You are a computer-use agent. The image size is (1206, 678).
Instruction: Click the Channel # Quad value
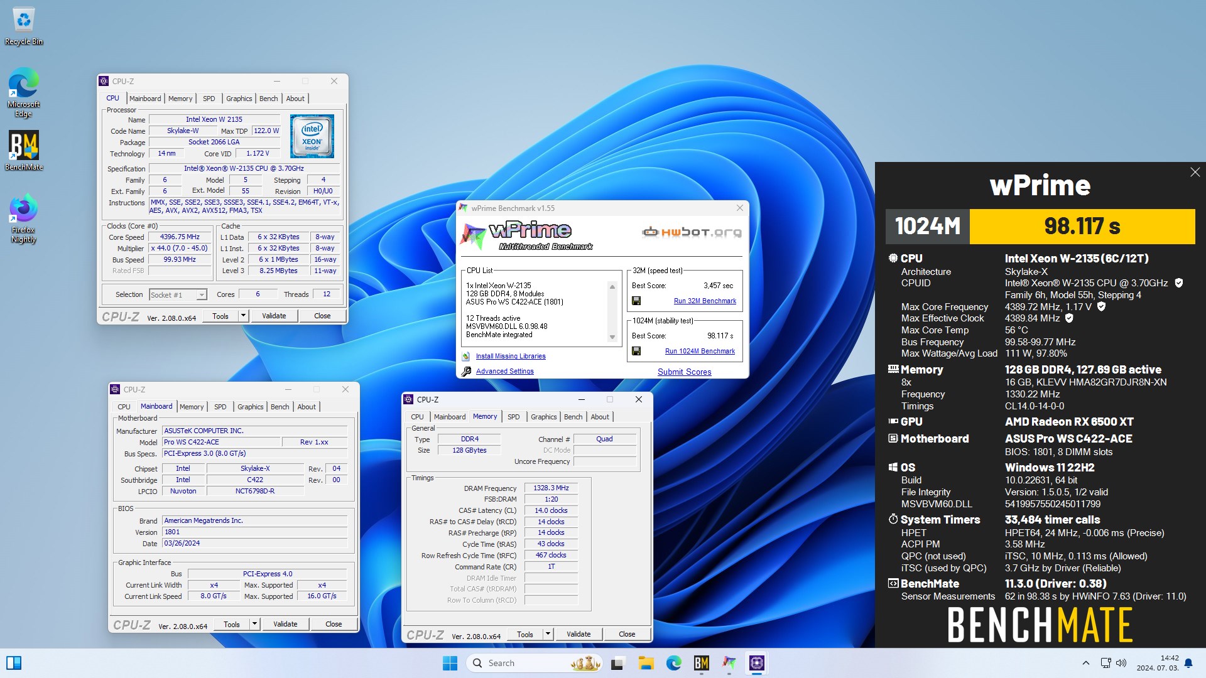604,439
